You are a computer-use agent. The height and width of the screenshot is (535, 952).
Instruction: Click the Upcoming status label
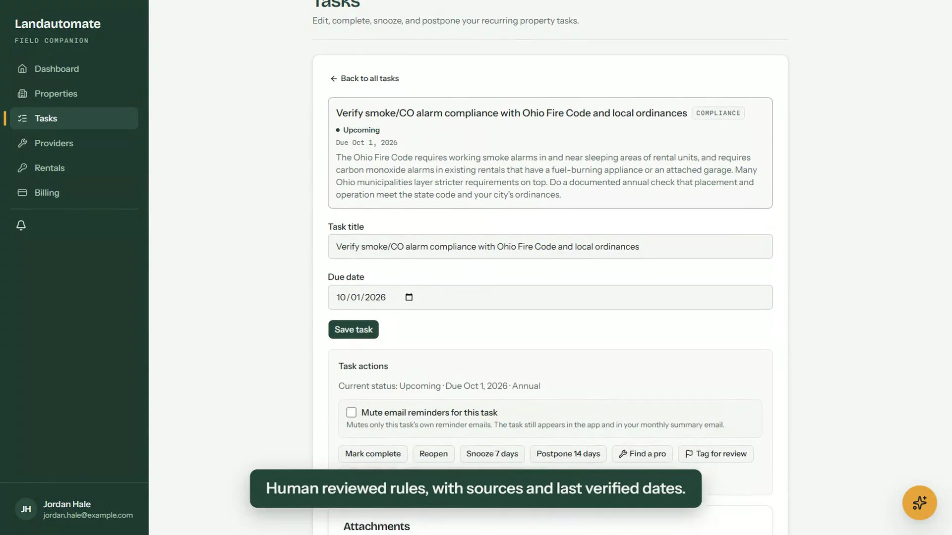(361, 130)
